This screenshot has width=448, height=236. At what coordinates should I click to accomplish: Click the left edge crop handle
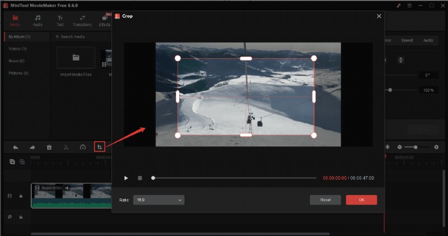[x=178, y=96]
